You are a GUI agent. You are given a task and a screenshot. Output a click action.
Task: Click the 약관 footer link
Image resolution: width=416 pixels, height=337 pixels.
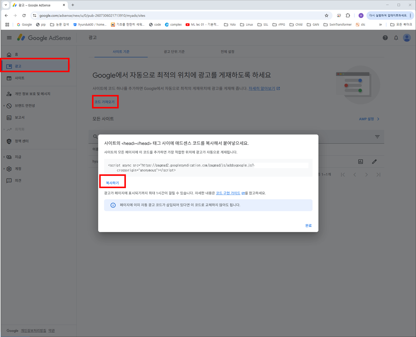52,331
